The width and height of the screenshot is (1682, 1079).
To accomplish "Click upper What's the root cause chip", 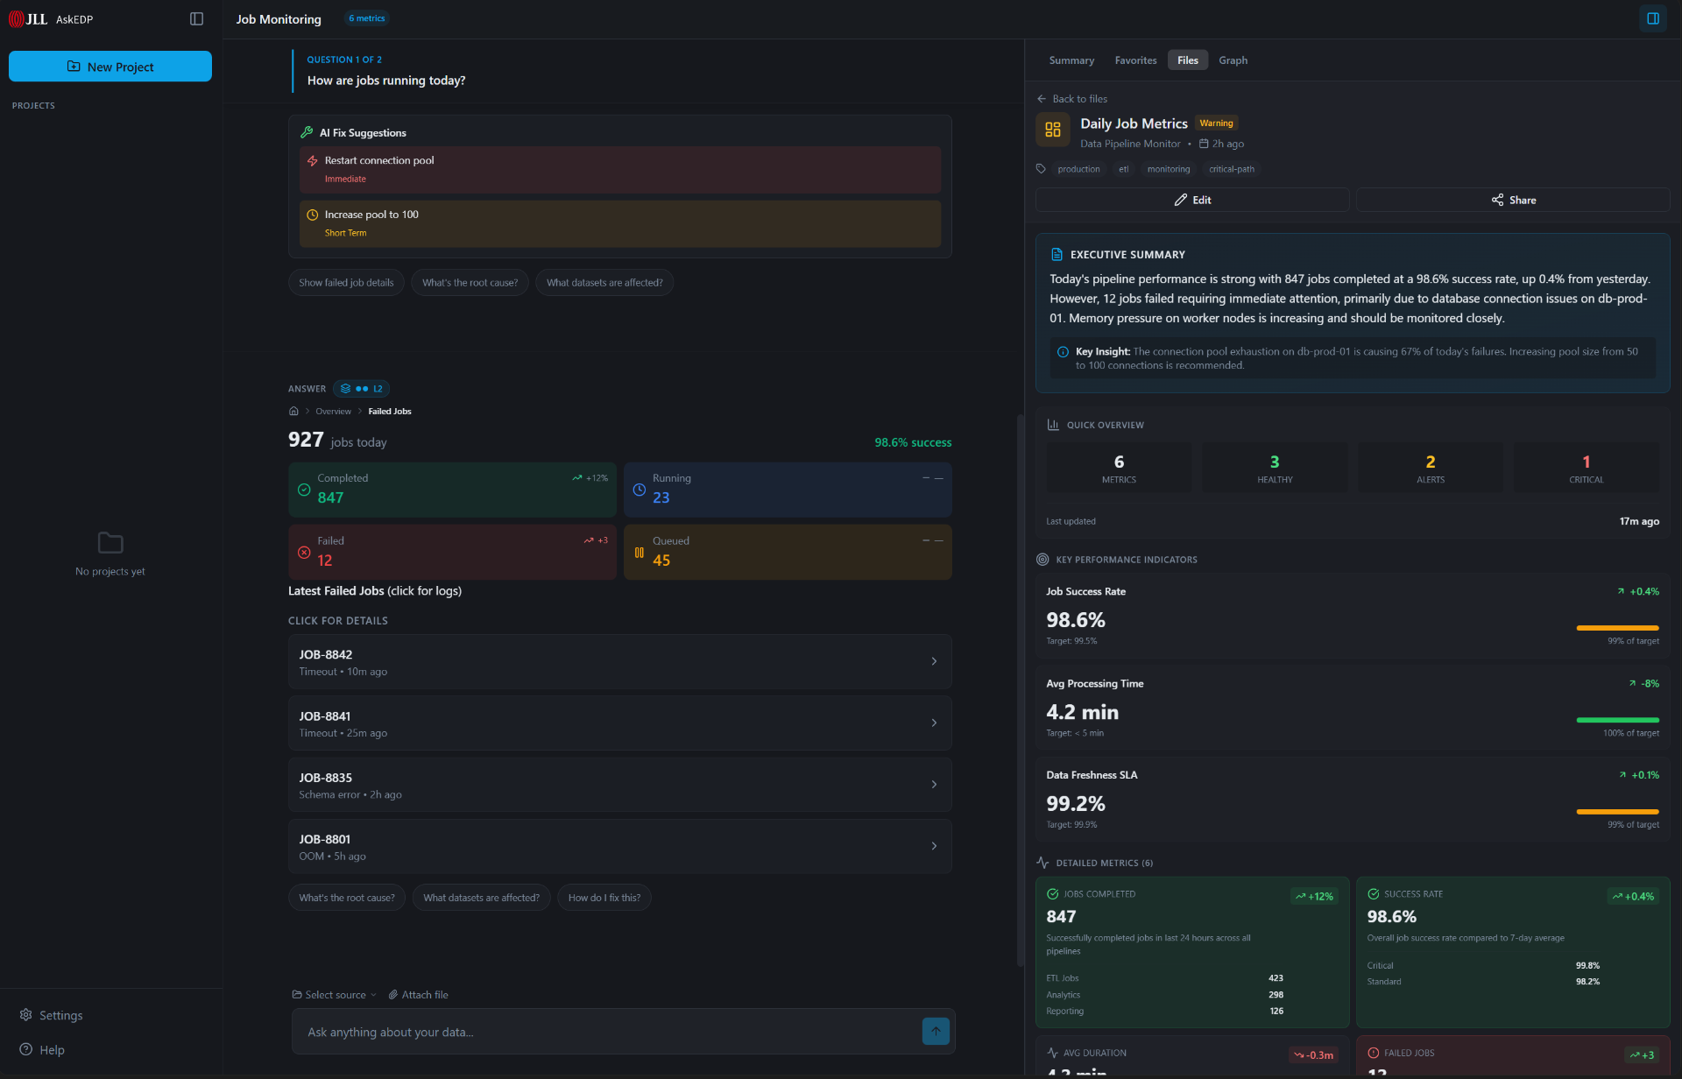I will click(470, 282).
